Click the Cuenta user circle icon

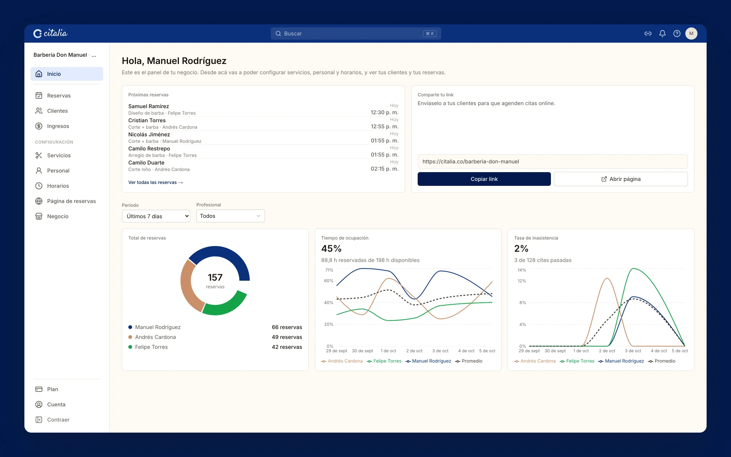tap(39, 404)
